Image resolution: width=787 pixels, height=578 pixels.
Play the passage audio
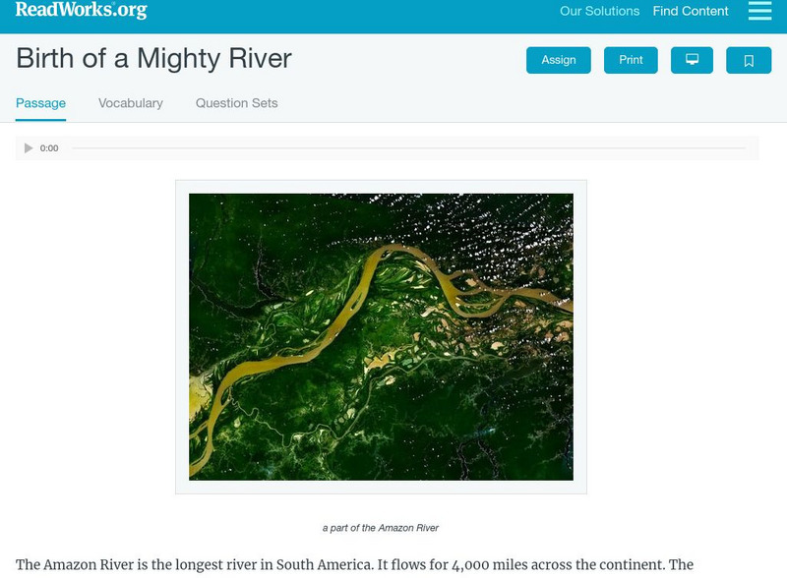(29, 148)
